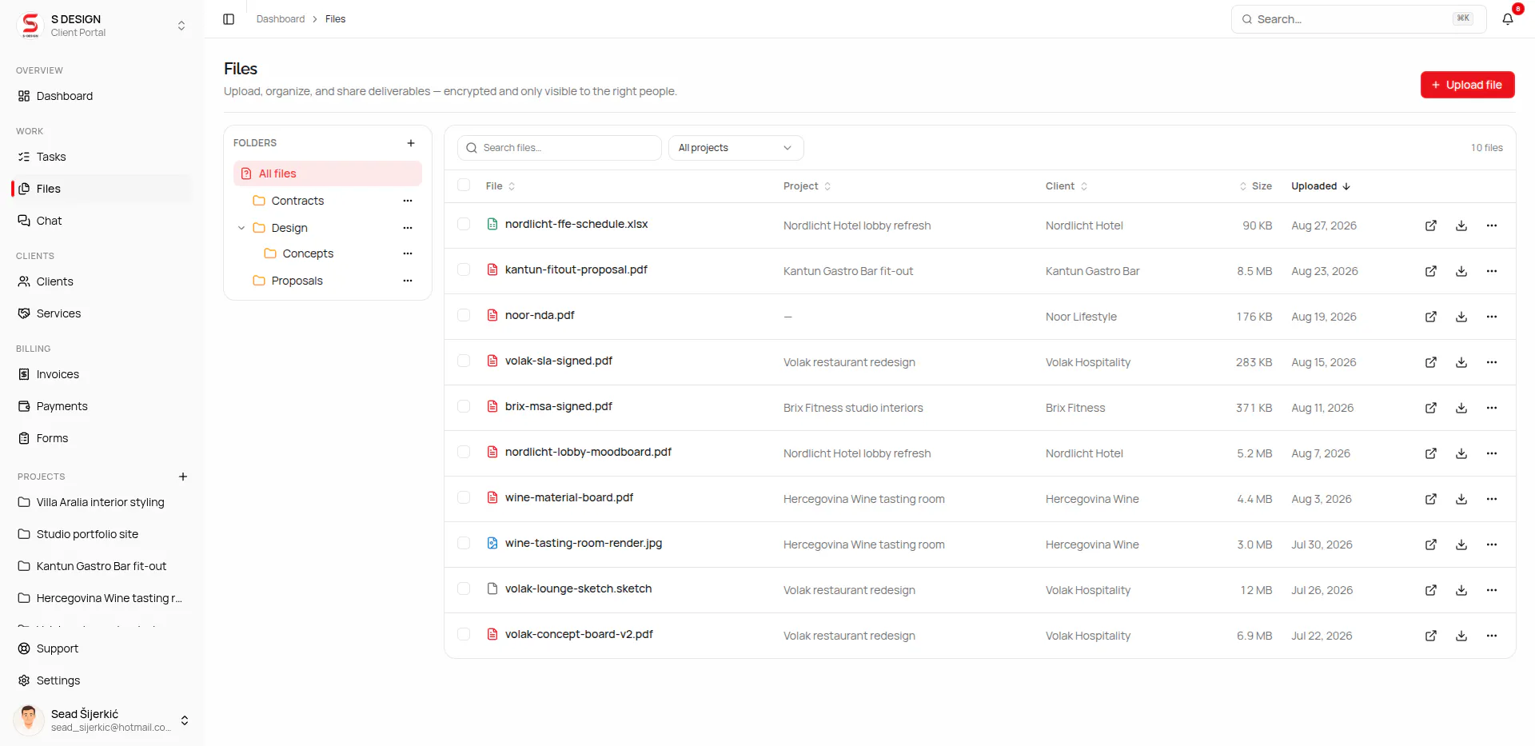1535x746 pixels.
Task: Open the Sead Šijerkić account menu
Action: 102,720
